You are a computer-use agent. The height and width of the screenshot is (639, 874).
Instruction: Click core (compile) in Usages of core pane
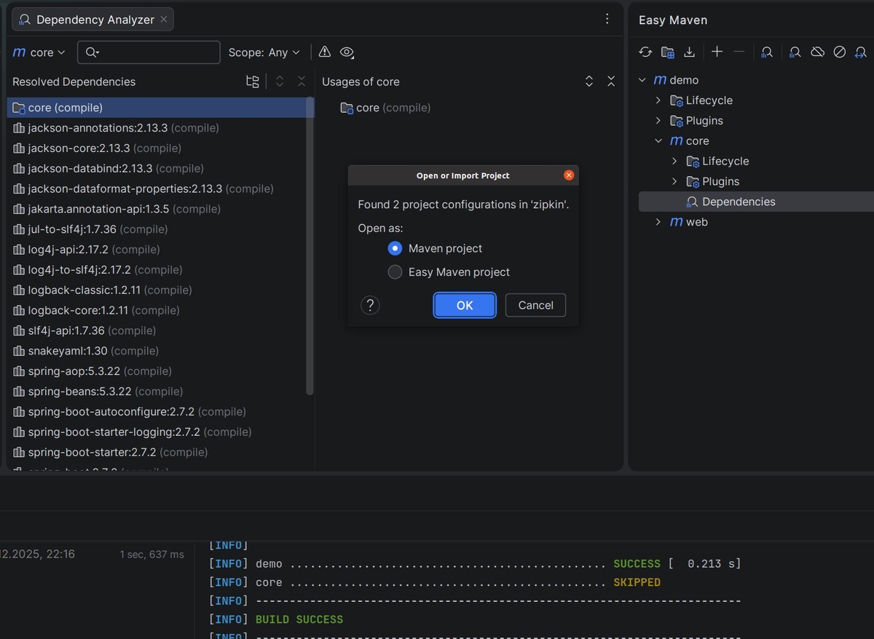pyautogui.click(x=385, y=108)
